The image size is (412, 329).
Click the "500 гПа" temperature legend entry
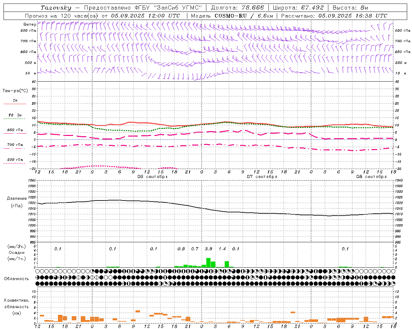click(15, 160)
